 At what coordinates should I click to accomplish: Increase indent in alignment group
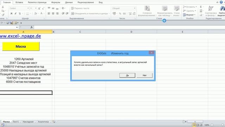[67, 13]
